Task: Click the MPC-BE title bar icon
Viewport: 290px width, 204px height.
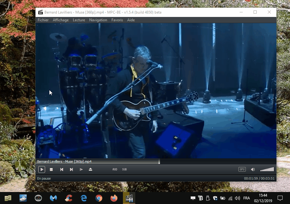Action: click(x=40, y=12)
